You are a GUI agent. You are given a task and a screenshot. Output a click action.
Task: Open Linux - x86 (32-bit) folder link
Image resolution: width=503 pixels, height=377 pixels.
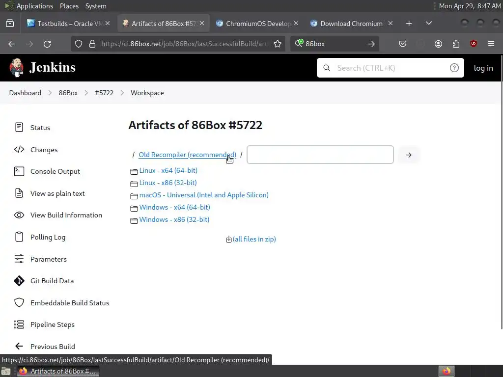(x=168, y=183)
